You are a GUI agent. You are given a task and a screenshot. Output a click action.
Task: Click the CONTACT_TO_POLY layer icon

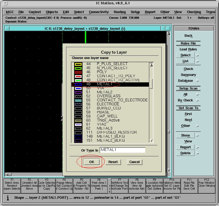[x=78, y=76]
